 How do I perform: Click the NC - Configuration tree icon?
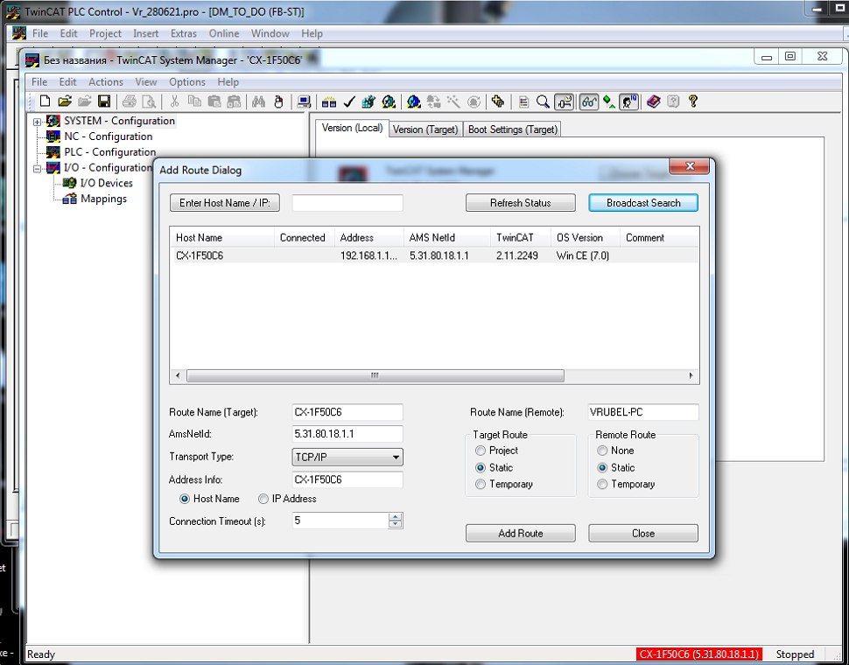(x=53, y=136)
